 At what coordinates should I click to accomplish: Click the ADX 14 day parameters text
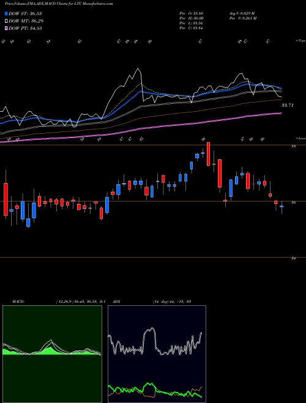171,302
